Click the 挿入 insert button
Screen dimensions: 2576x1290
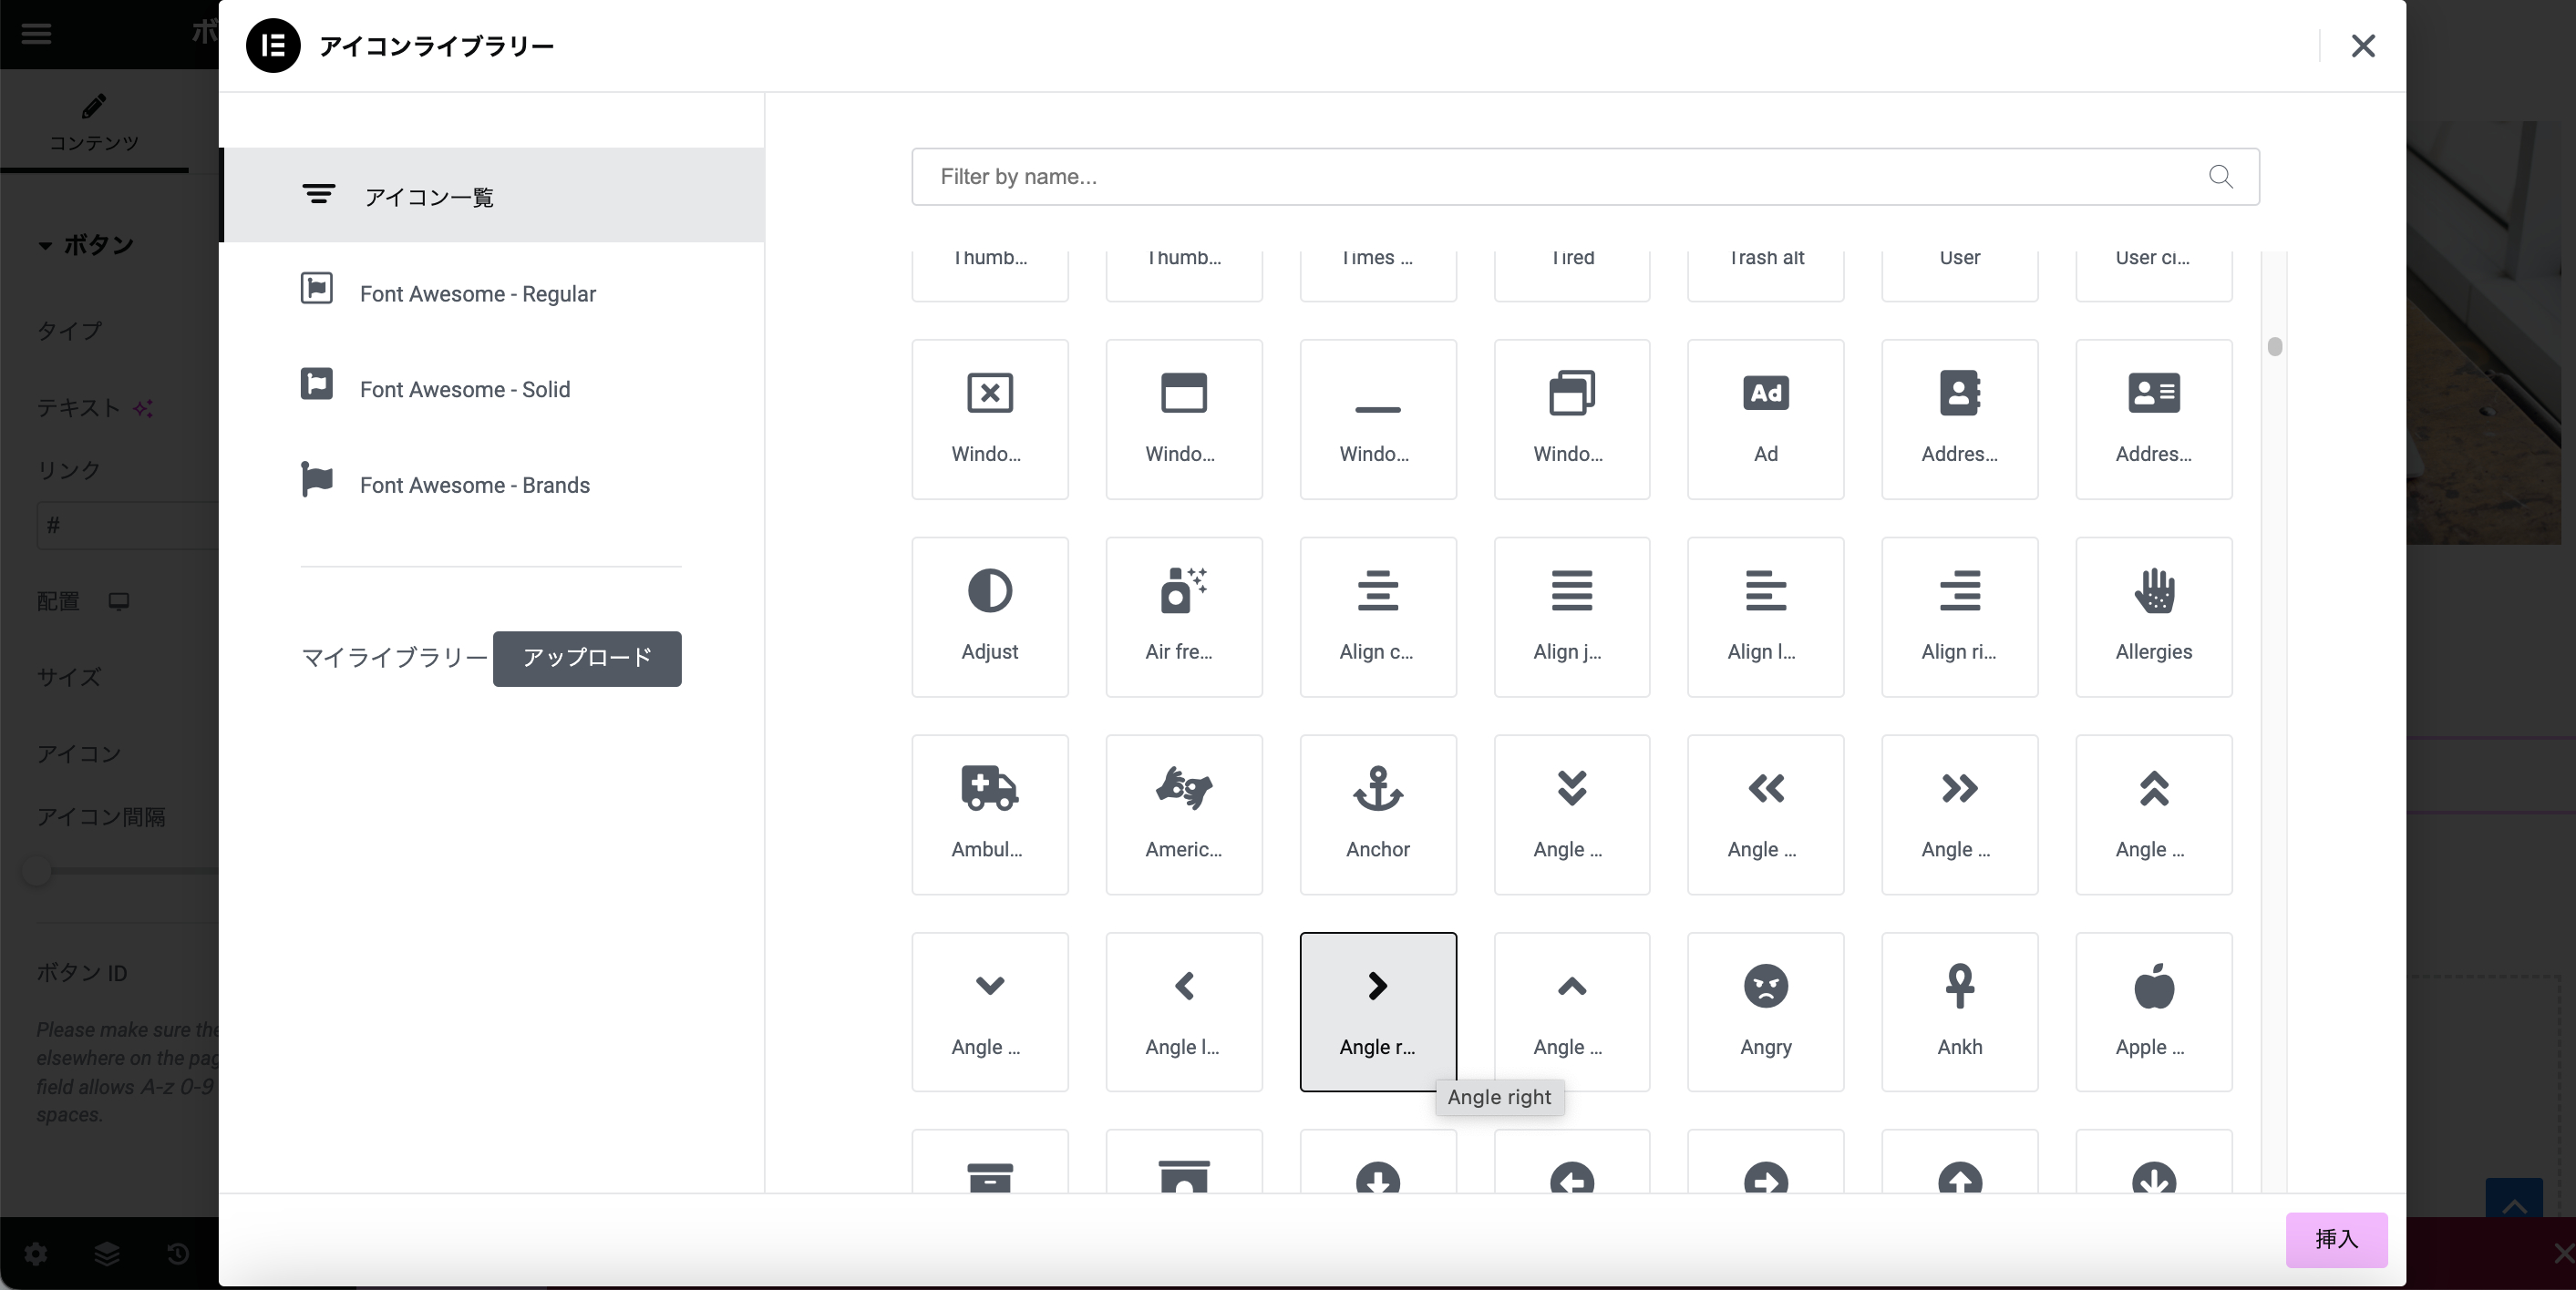(x=2335, y=1239)
